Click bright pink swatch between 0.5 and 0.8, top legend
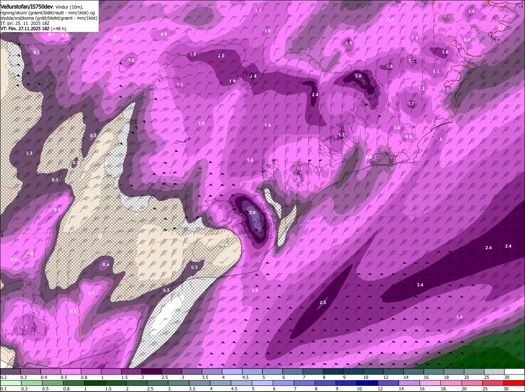The image size is (525, 392). pyautogui.click(x=71, y=372)
